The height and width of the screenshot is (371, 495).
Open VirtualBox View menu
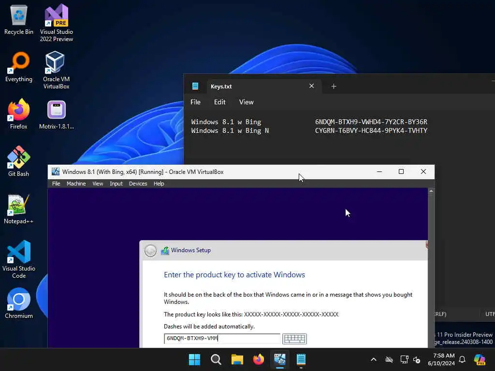point(98,184)
